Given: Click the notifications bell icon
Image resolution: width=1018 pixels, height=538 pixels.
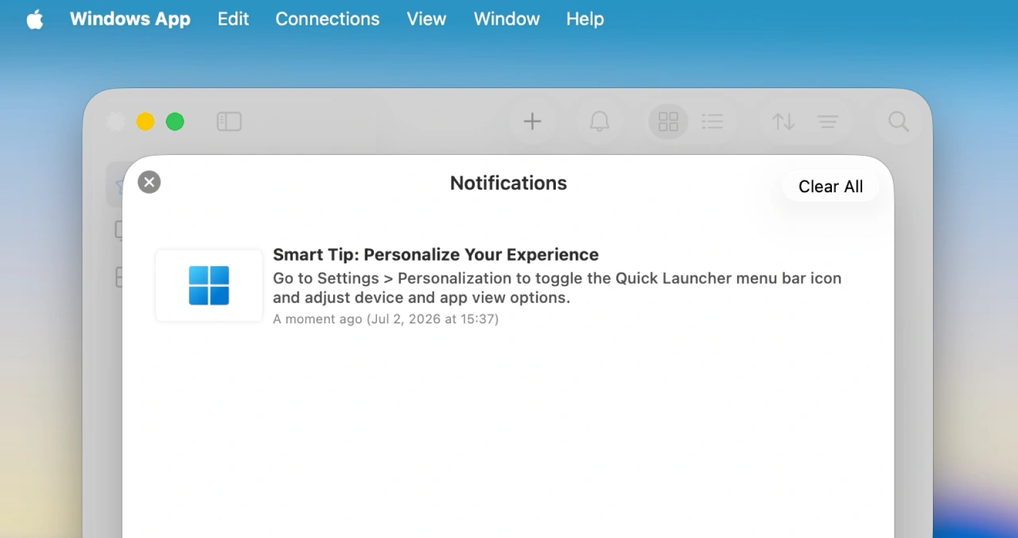Looking at the screenshot, I should coord(600,122).
